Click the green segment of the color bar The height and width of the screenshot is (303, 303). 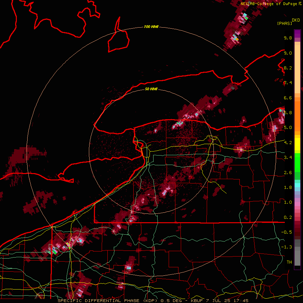[297, 163]
